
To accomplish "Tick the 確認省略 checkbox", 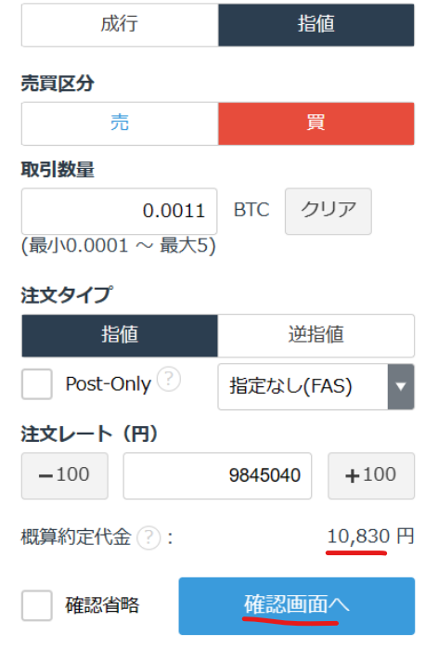I will [x=37, y=605].
